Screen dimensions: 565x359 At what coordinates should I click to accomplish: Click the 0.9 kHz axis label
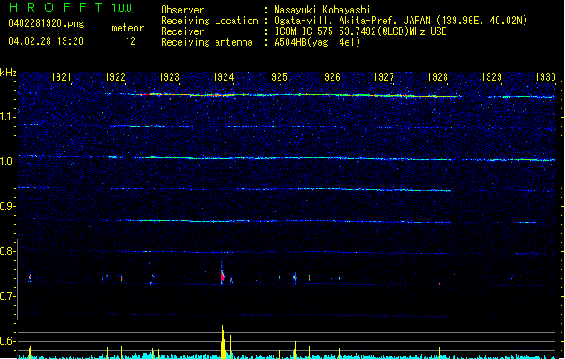point(8,206)
